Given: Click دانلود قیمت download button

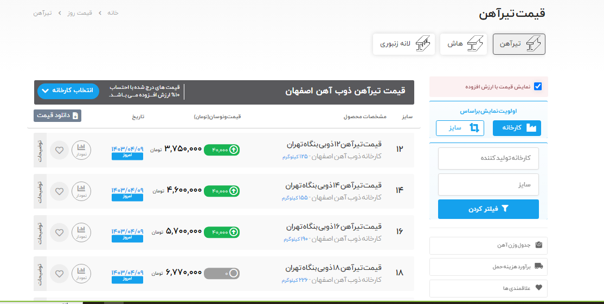Looking at the screenshot, I should click(x=57, y=115).
